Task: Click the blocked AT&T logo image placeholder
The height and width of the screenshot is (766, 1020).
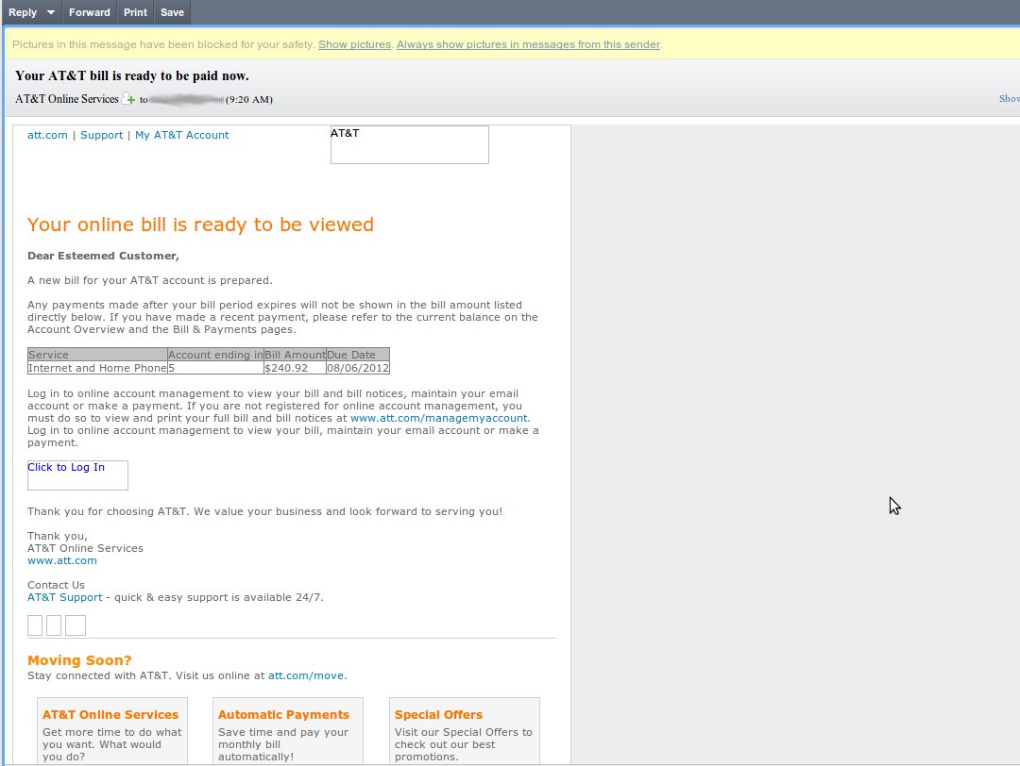Action: (x=409, y=144)
